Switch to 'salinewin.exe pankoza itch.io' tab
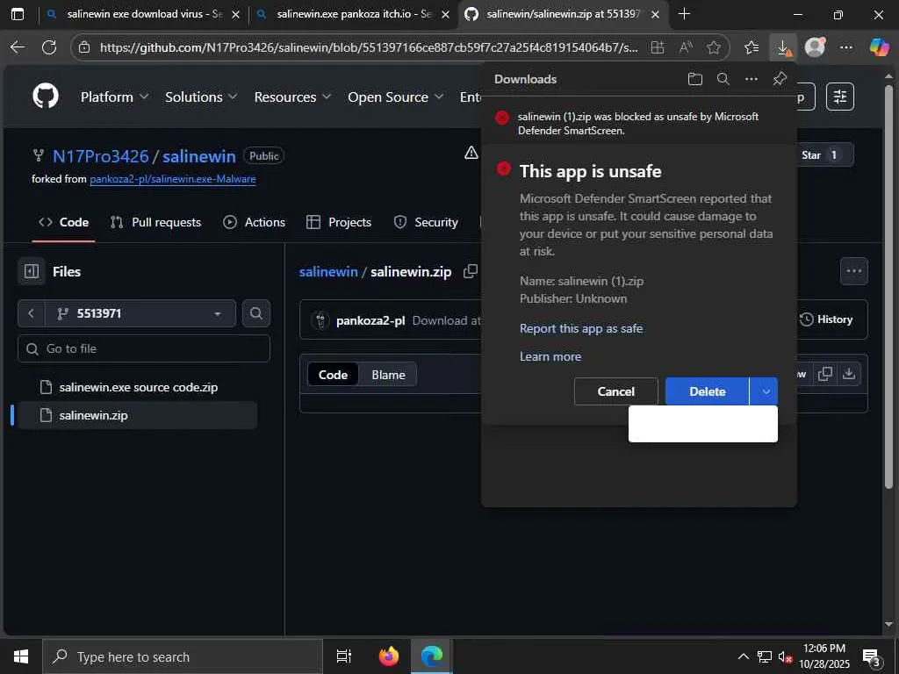 (x=353, y=14)
